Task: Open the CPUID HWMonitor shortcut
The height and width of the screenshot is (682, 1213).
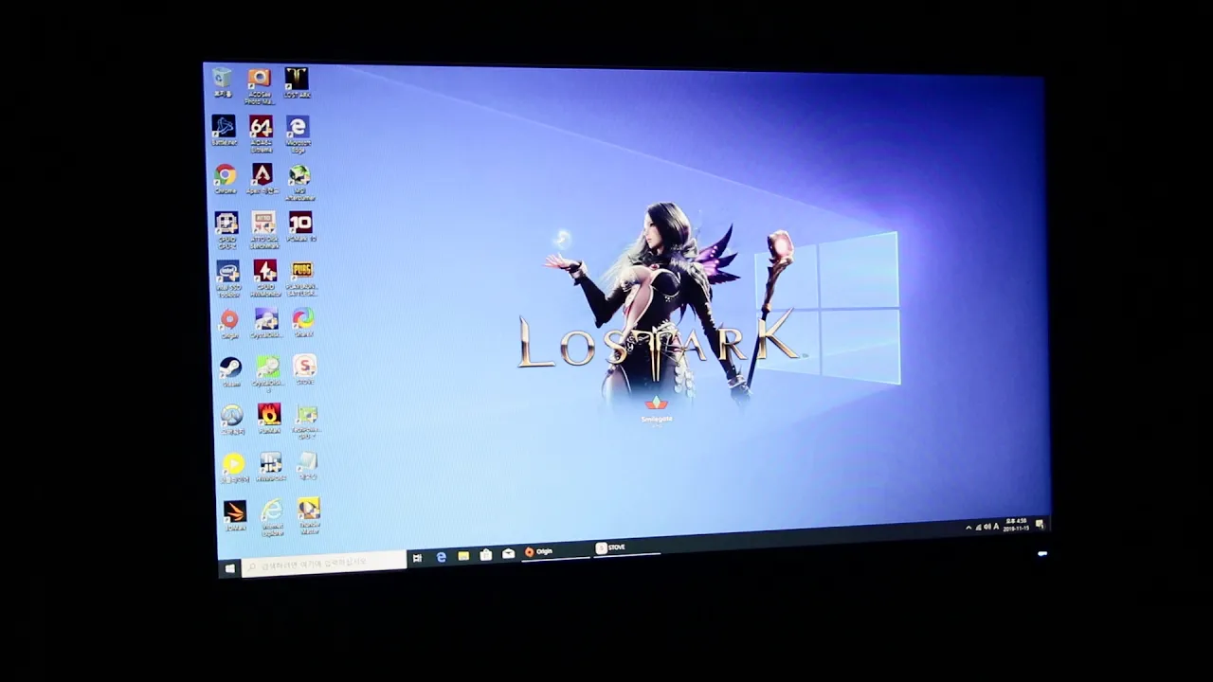Action: (265, 279)
